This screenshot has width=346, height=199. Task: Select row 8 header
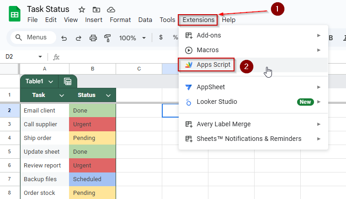pyautogui.click(x=9, y=193)
